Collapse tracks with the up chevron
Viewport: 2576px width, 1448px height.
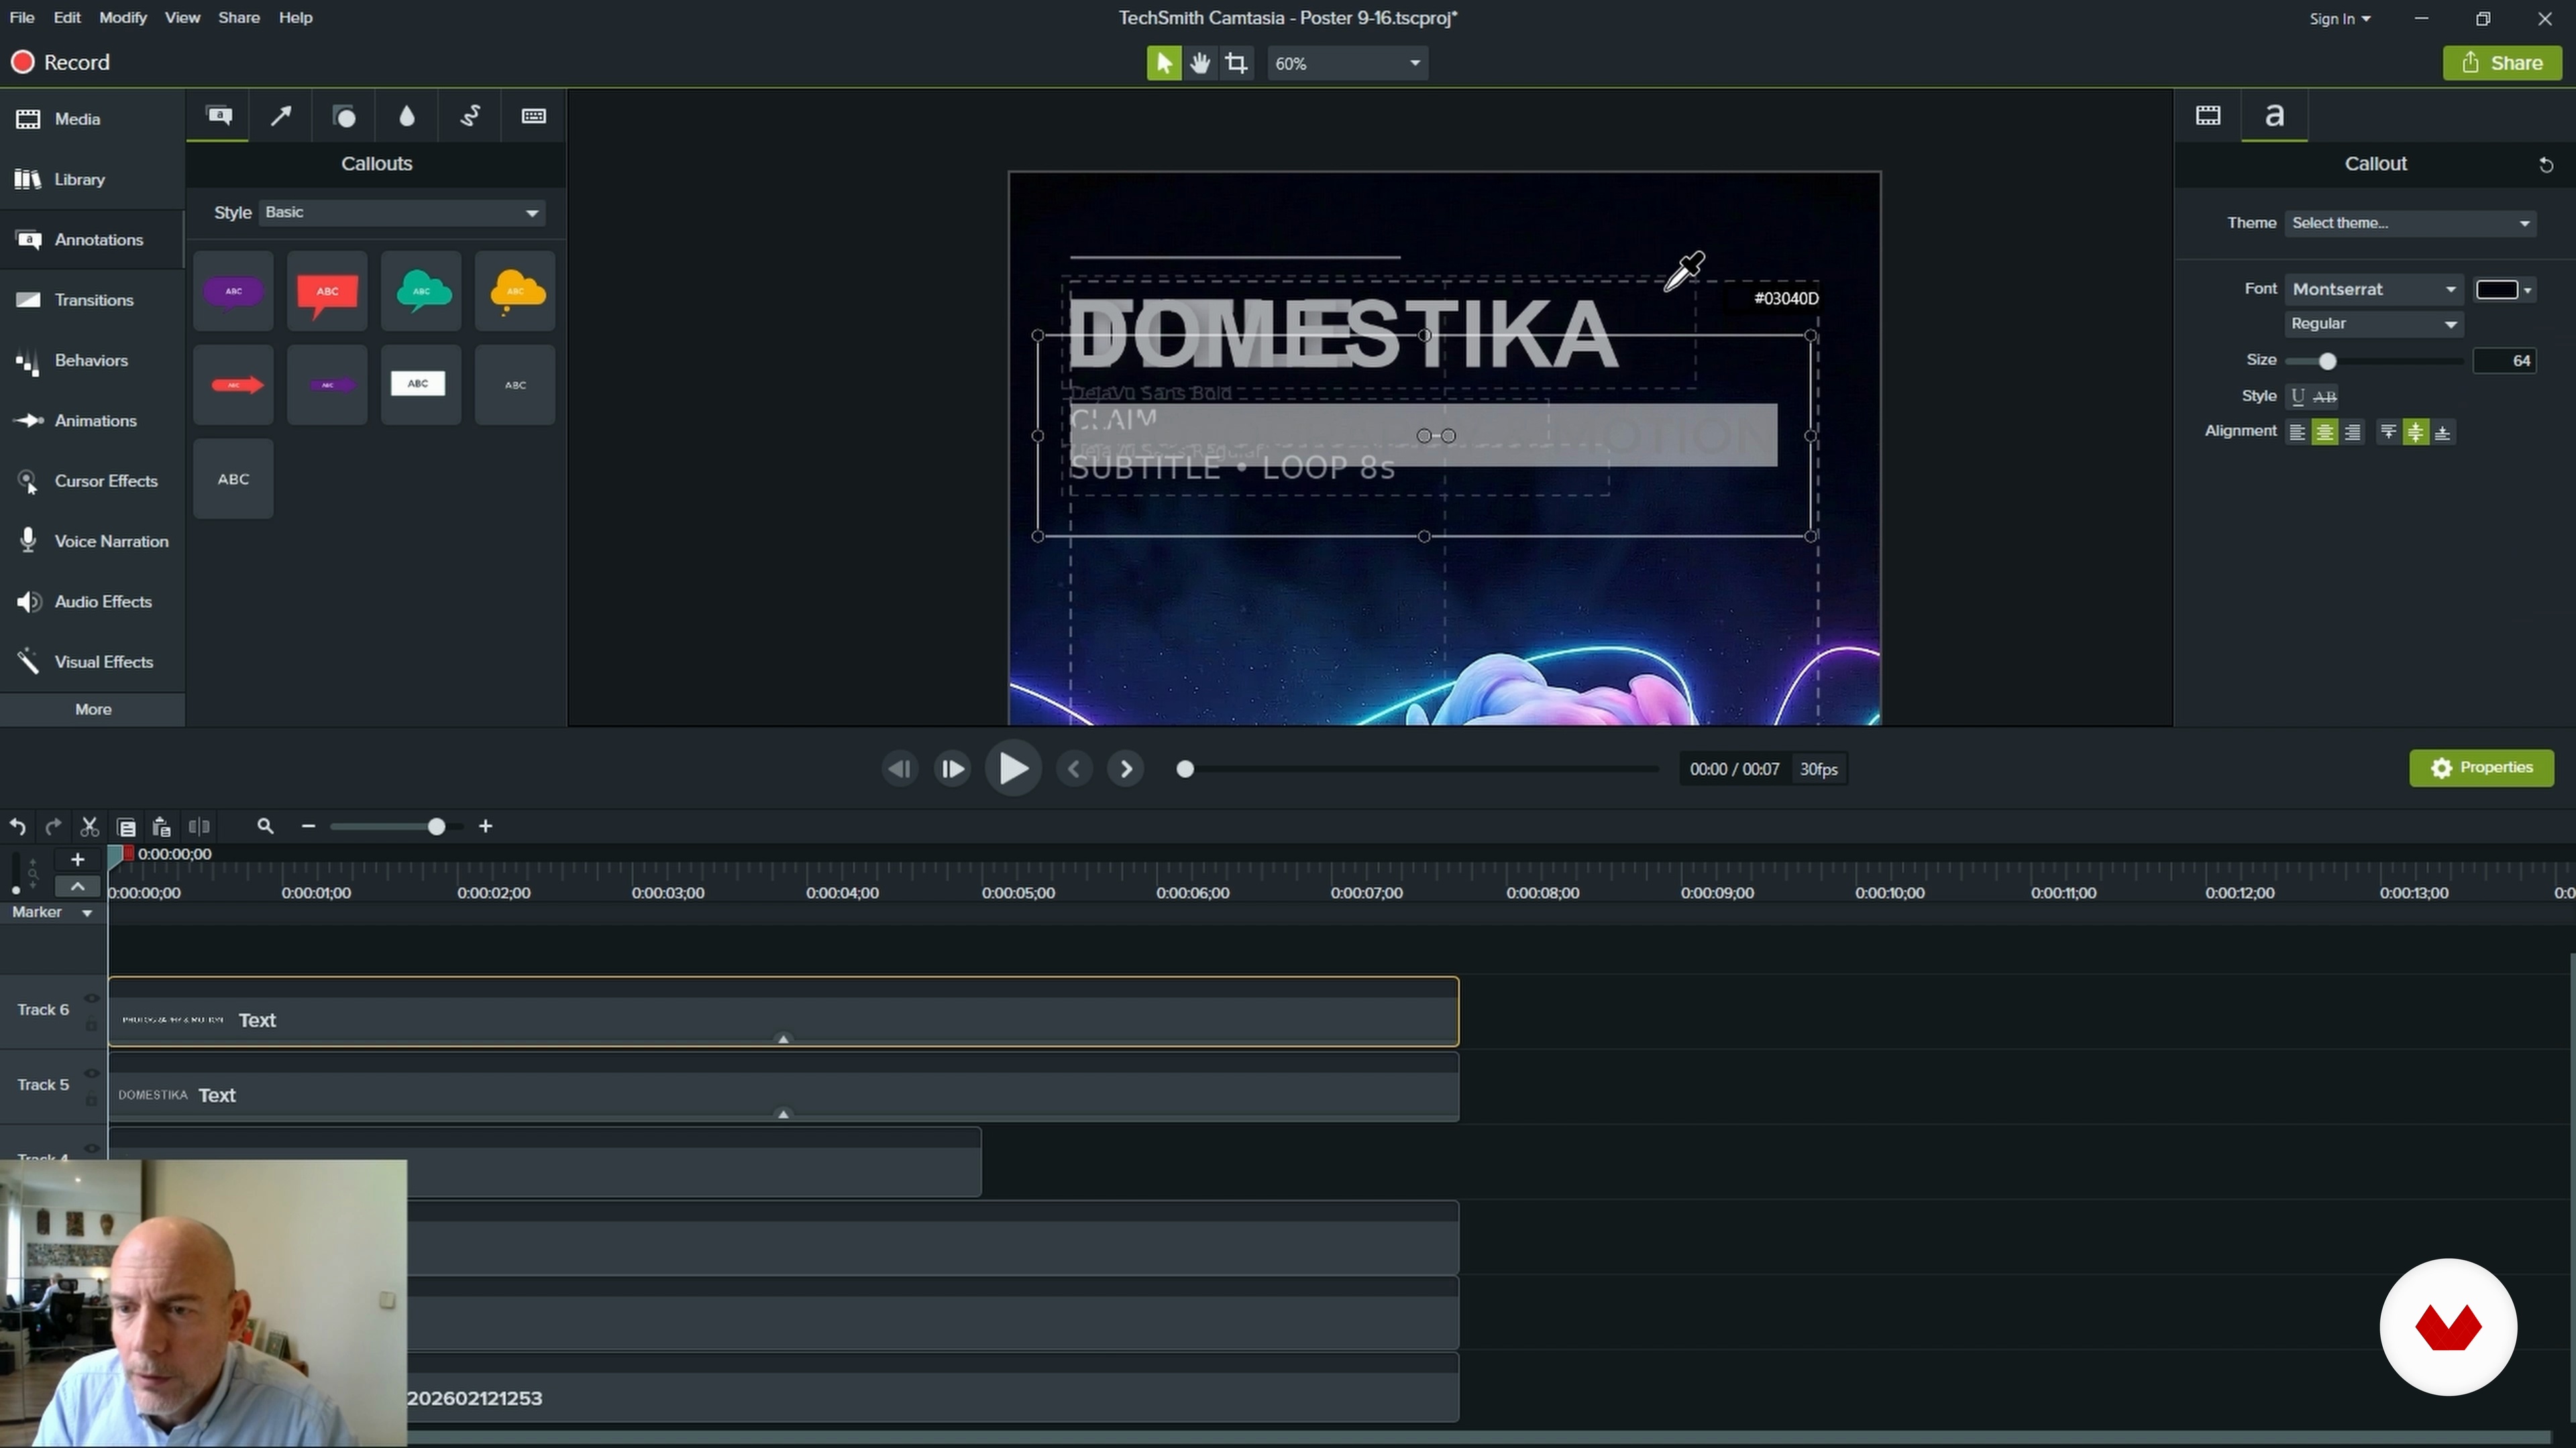(77, 886)
